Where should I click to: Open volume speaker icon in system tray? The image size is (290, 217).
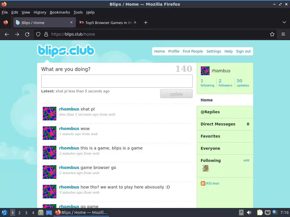[x=249, y=212]
